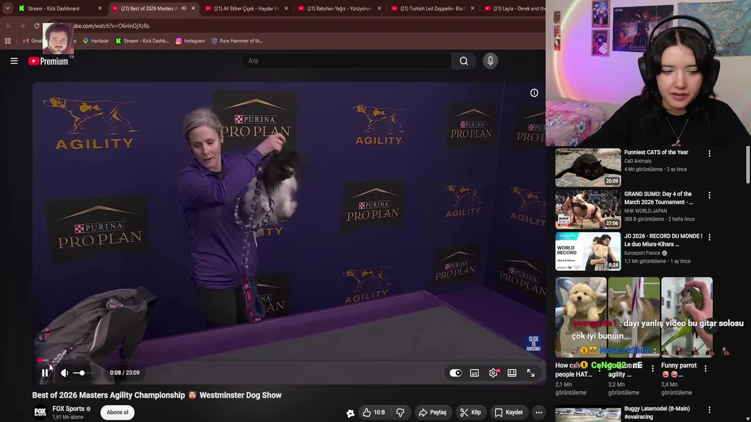Screen dimensions: 751x422
Task: Close the Kick Dashboard tab
Action: tap(100, 8)
